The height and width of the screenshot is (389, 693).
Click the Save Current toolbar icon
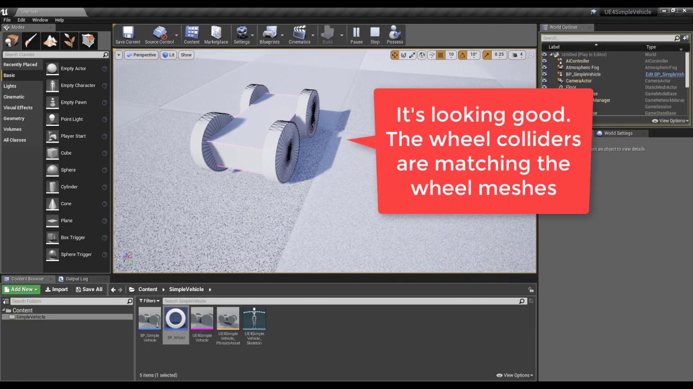tap(128, 35)
